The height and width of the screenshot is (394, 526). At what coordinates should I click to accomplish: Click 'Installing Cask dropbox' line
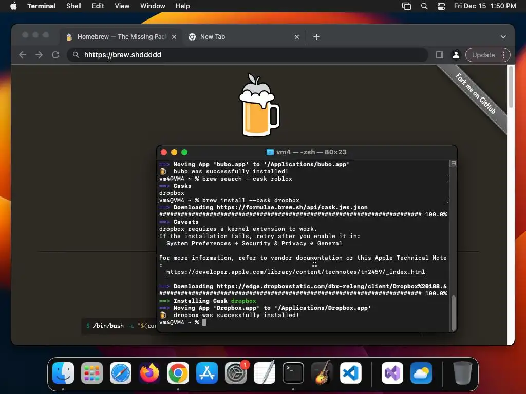tap(215, 301)
